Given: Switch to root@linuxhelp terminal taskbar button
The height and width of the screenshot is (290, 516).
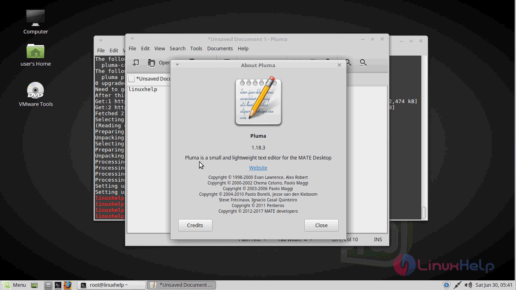Looking at the screenshot, I should (111, 285).
